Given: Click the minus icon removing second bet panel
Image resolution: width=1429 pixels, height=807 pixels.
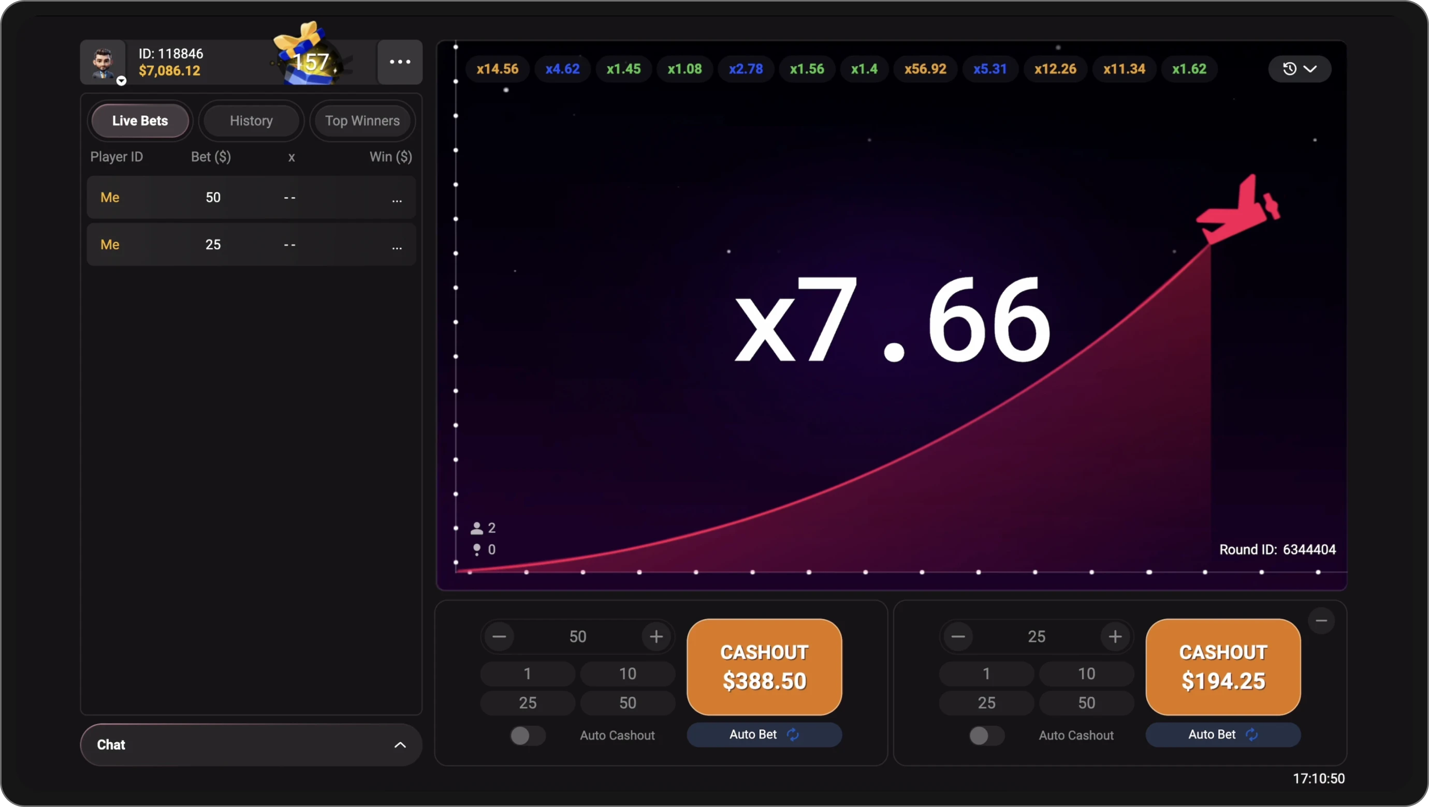Looking at the screenshot, I should point(1321,621).
